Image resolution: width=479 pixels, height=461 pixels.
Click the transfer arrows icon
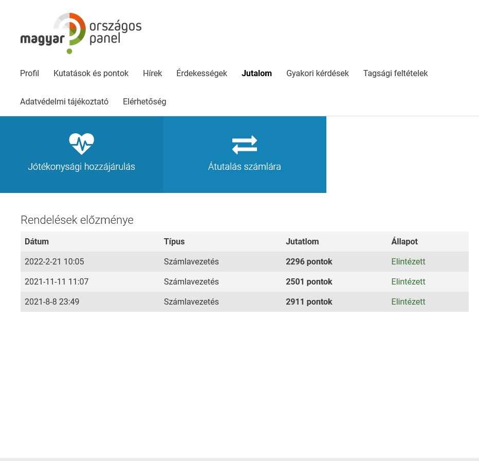[244, 145]
